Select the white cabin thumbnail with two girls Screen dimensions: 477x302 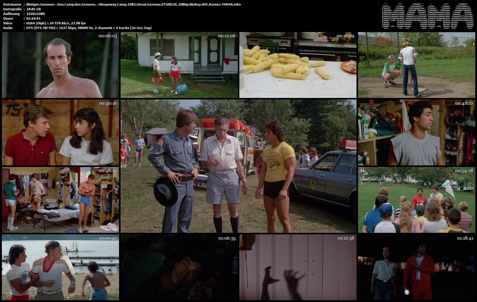[179, 65]
